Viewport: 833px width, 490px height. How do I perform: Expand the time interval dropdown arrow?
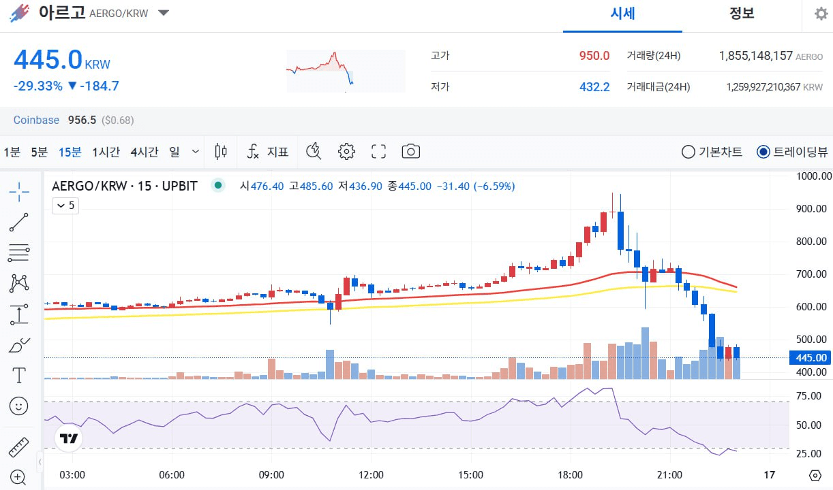196,152
